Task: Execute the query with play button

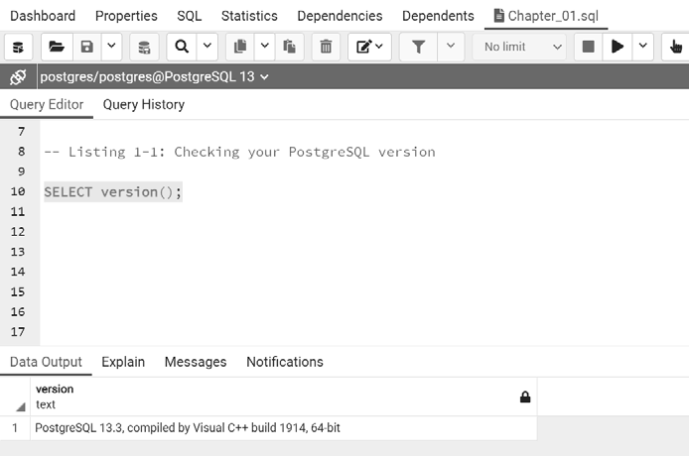Action: (618, 47)
